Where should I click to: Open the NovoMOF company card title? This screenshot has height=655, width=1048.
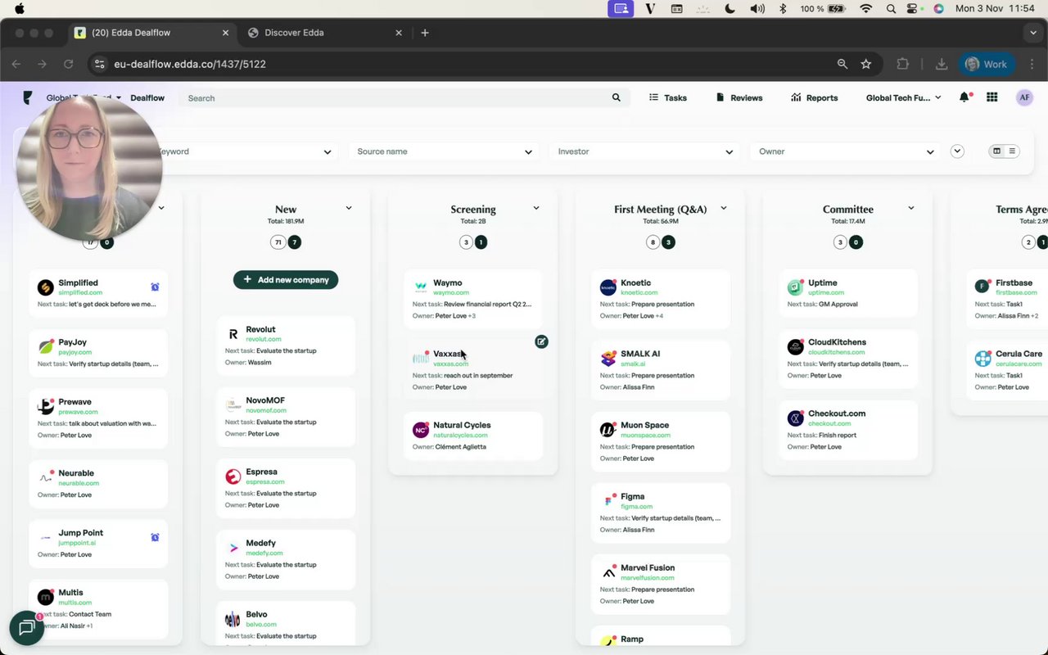point(265,400)
